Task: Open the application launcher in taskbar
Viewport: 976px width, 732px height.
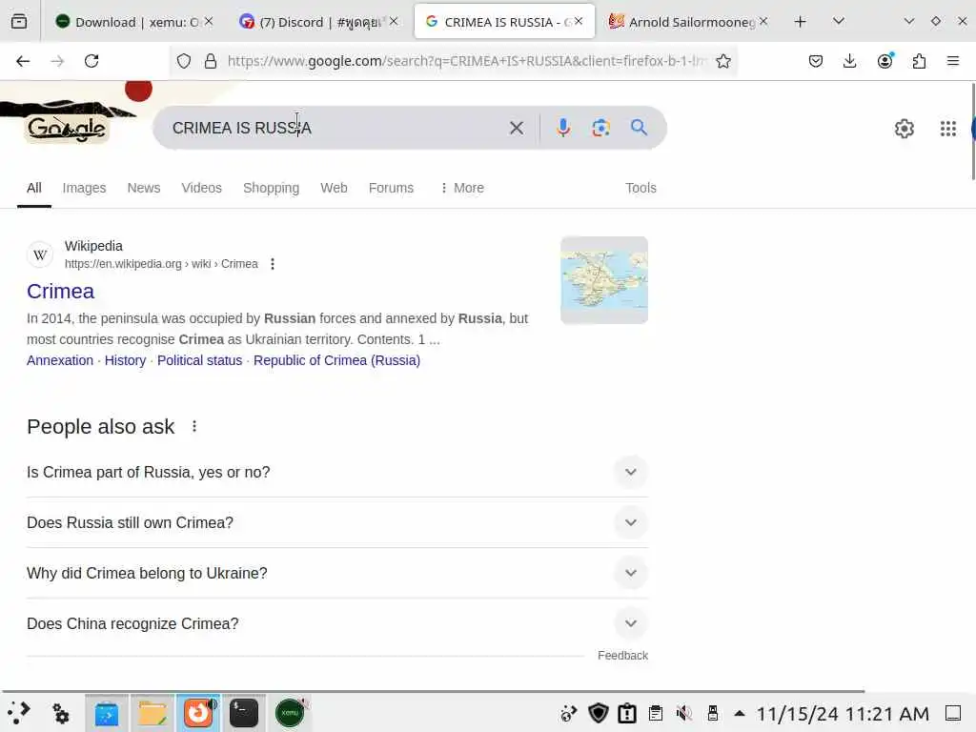Action: coord(19,713)
